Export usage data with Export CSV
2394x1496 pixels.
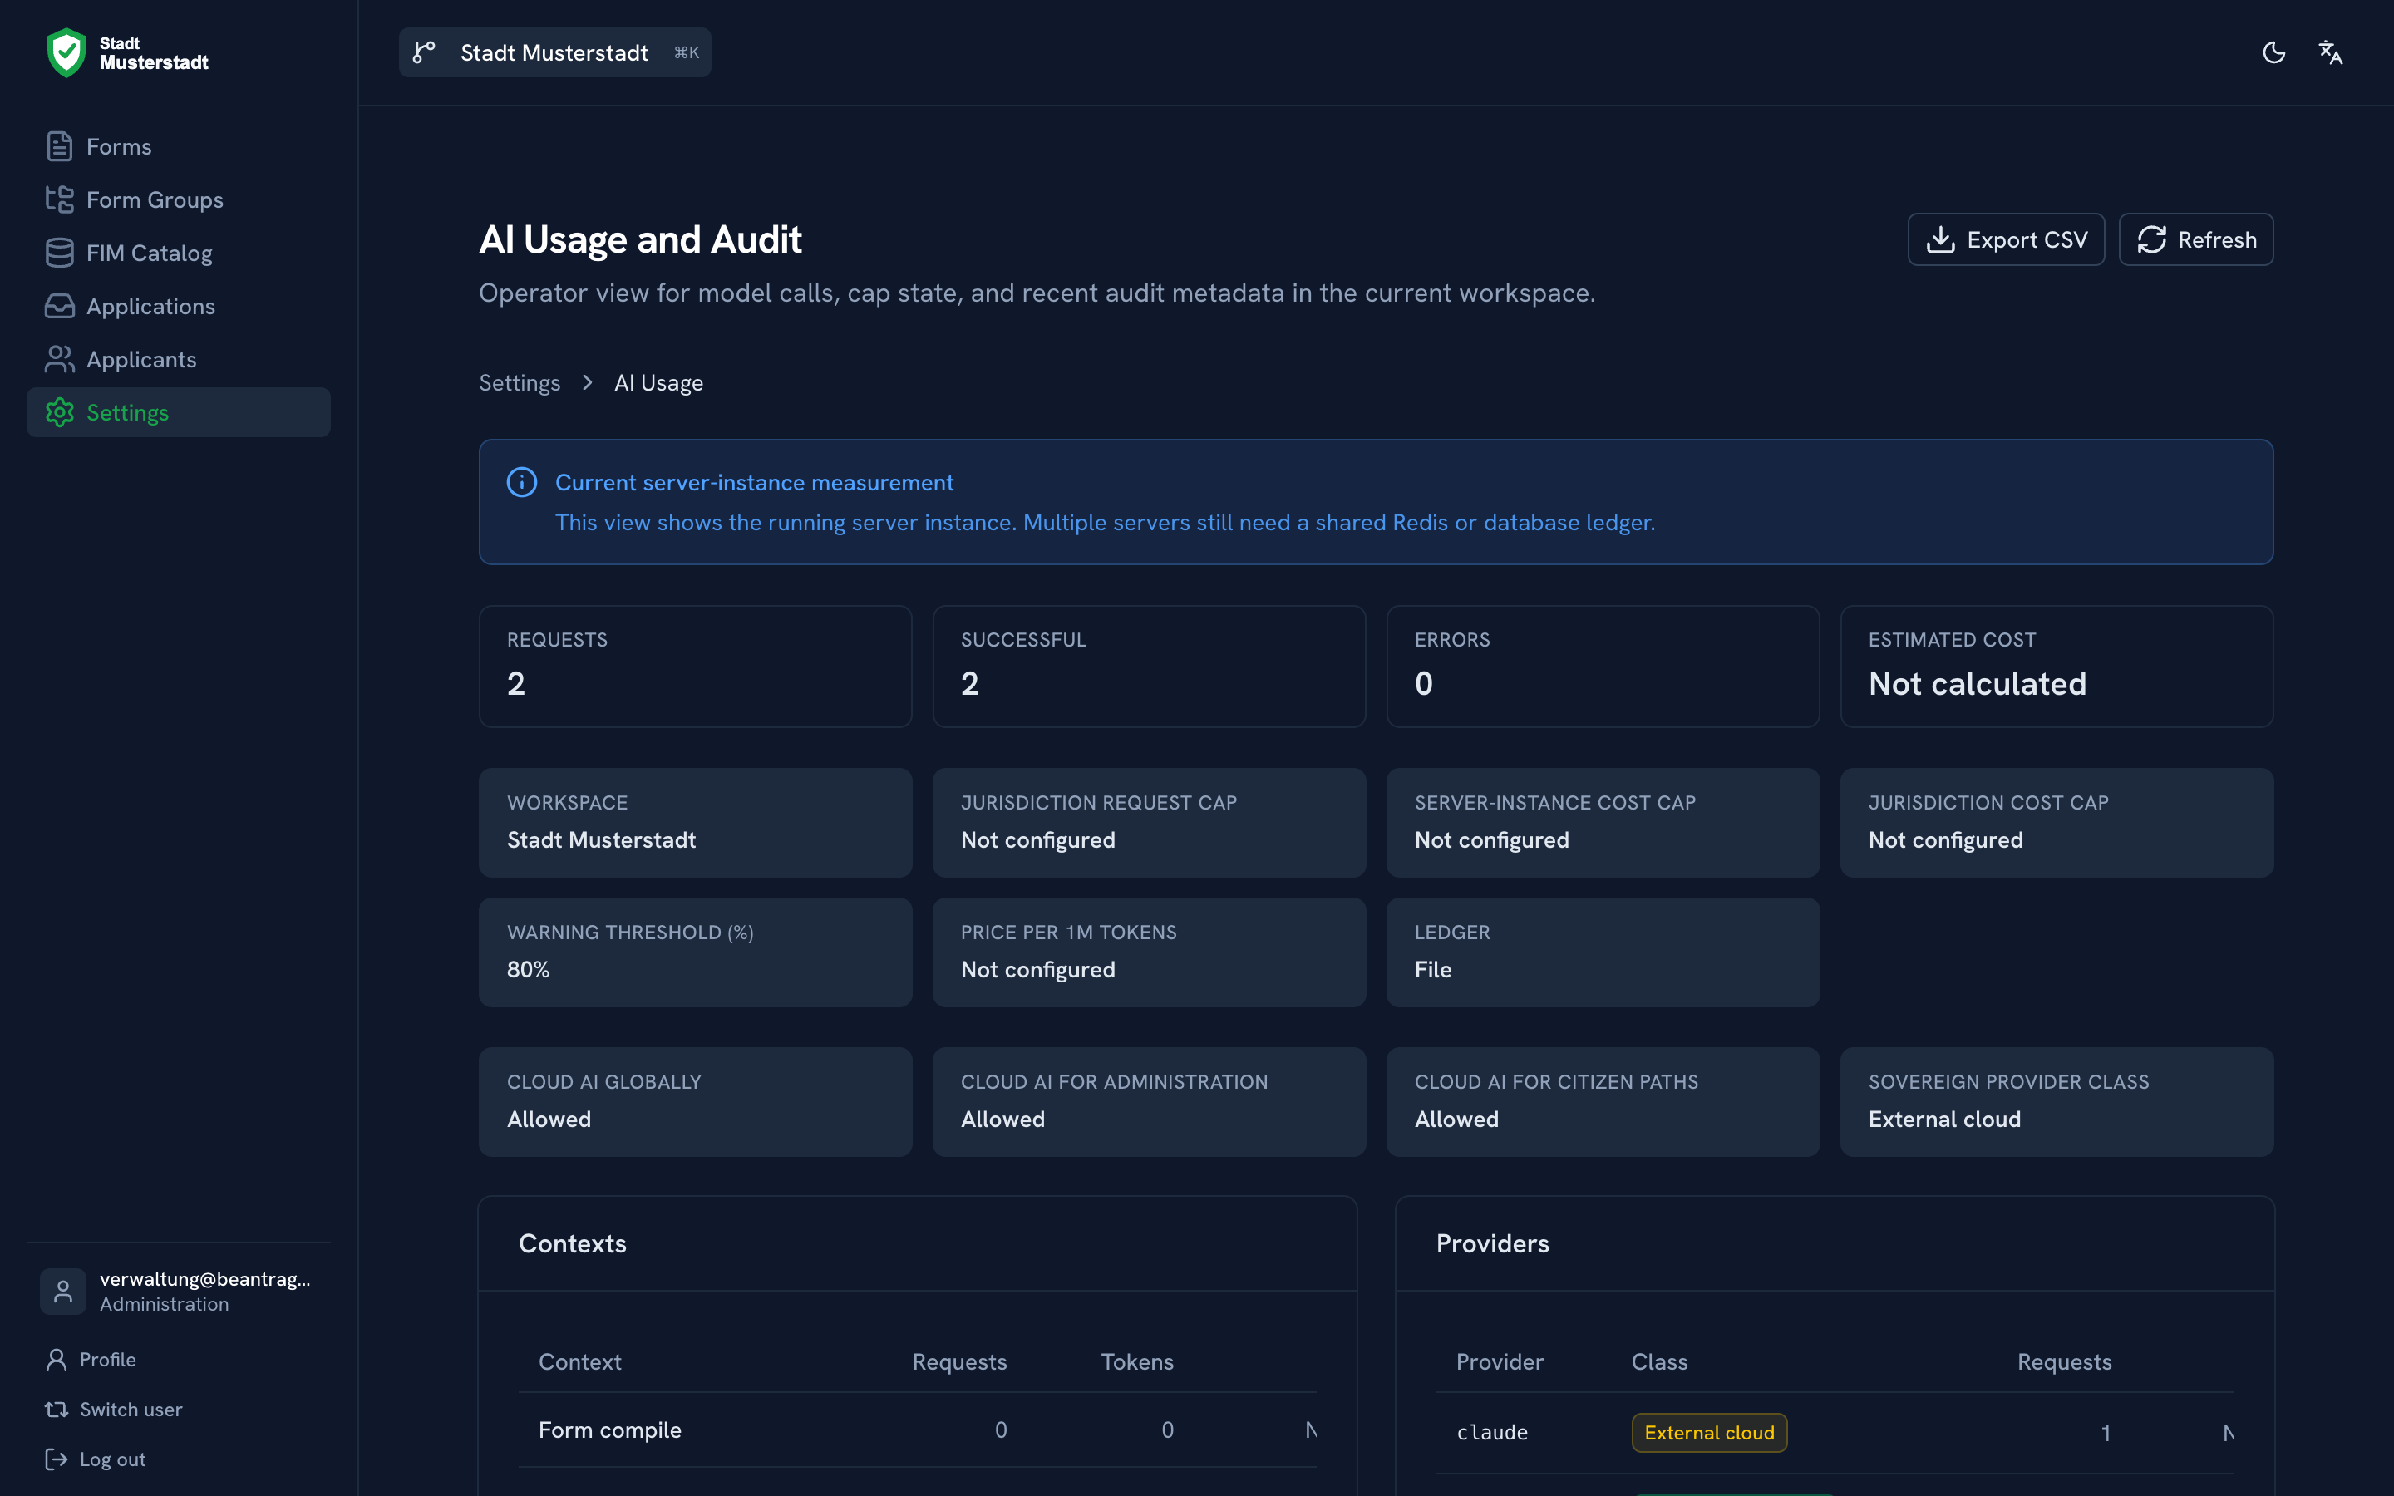tap(2005, 239)
